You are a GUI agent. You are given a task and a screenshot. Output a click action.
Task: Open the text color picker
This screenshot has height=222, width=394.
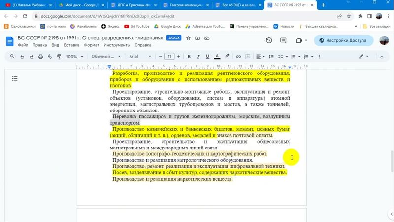click(x=217, y=57)
